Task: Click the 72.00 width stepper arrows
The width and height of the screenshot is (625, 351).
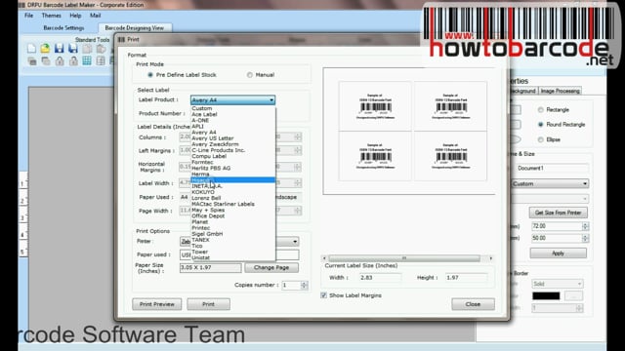Action: (585, 226)
